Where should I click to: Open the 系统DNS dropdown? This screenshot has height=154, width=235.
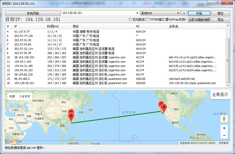tap(178, 13)
